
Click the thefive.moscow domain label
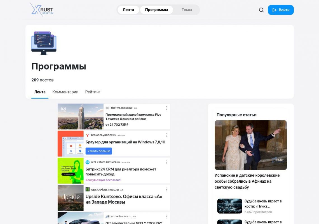(x=122, y=108)
